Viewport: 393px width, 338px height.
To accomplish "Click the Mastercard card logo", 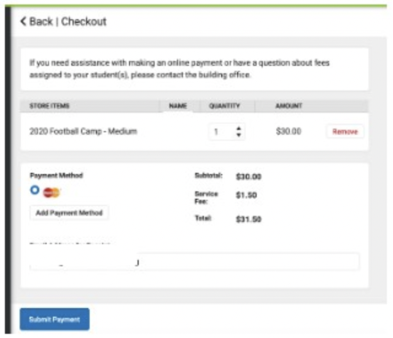I will pos(52,192).
